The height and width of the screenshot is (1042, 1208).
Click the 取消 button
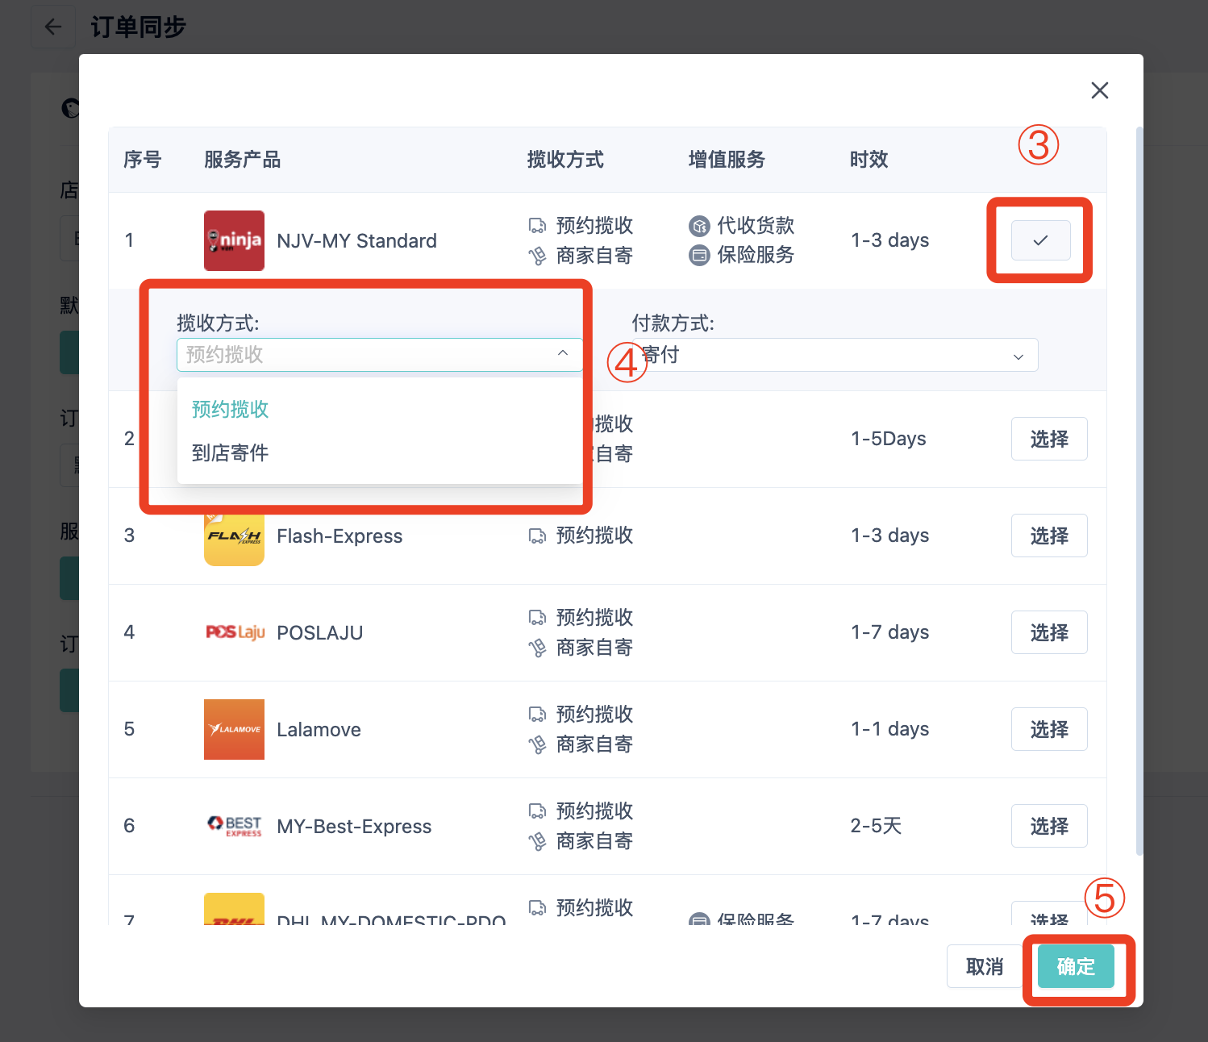coord(985,966)
